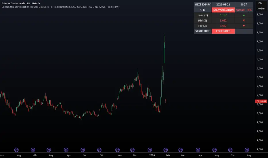This screenshot has height=158, width=268.
Task: Click the Dic label on time axis
Action: pyautogui.click(x=135, y=155)
